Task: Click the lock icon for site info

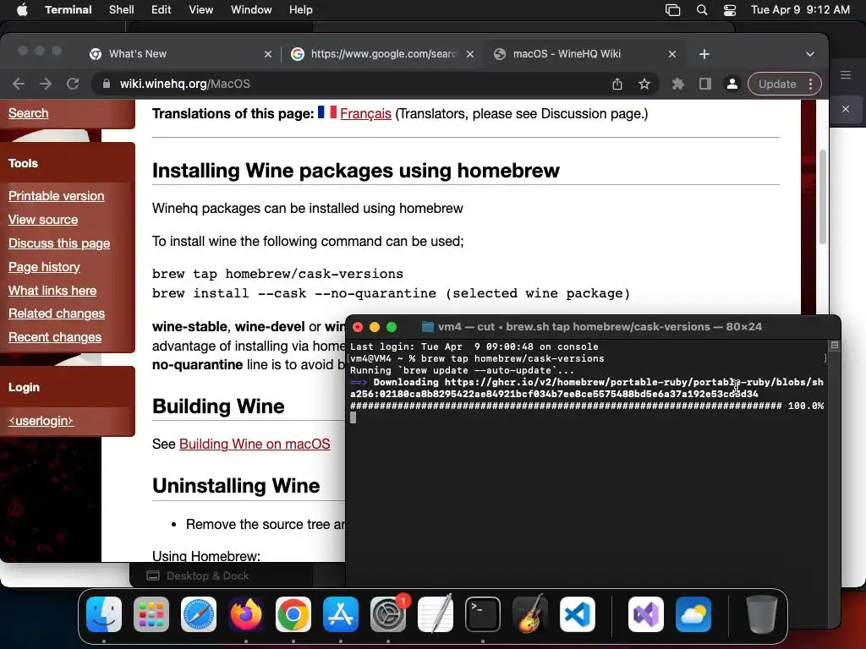Action: [x=107, y=84]
